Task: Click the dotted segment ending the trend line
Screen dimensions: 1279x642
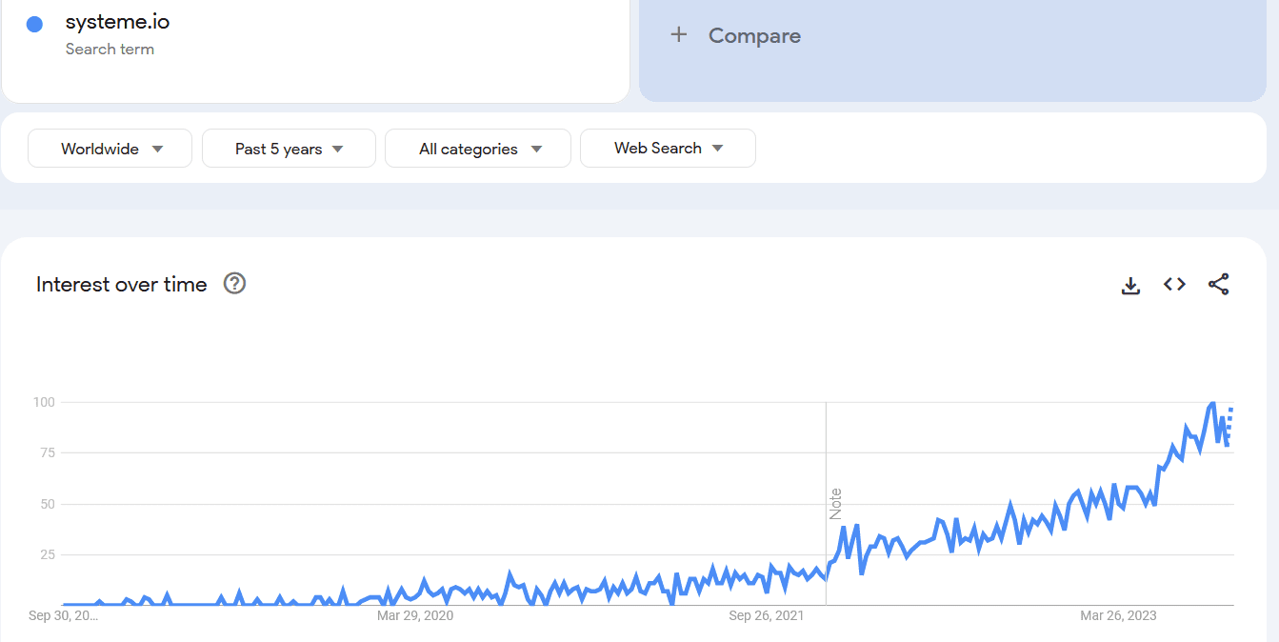Action: pyautogui.click(x=1229, y=424)
